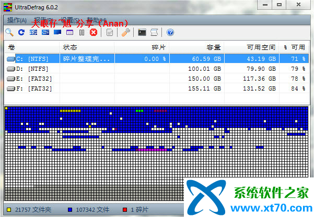Screen dimensions: 314x217
Task: Click the Analyze magnifier icon
Action: (x=9, y=32)
